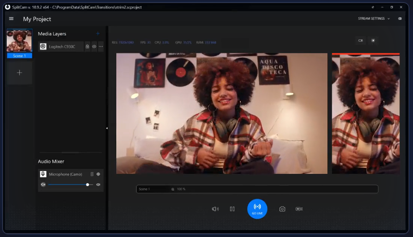Start streaming with GO LIVE
Image resolution: width=413 pixels, height=237 pixels.
[257, 209]
